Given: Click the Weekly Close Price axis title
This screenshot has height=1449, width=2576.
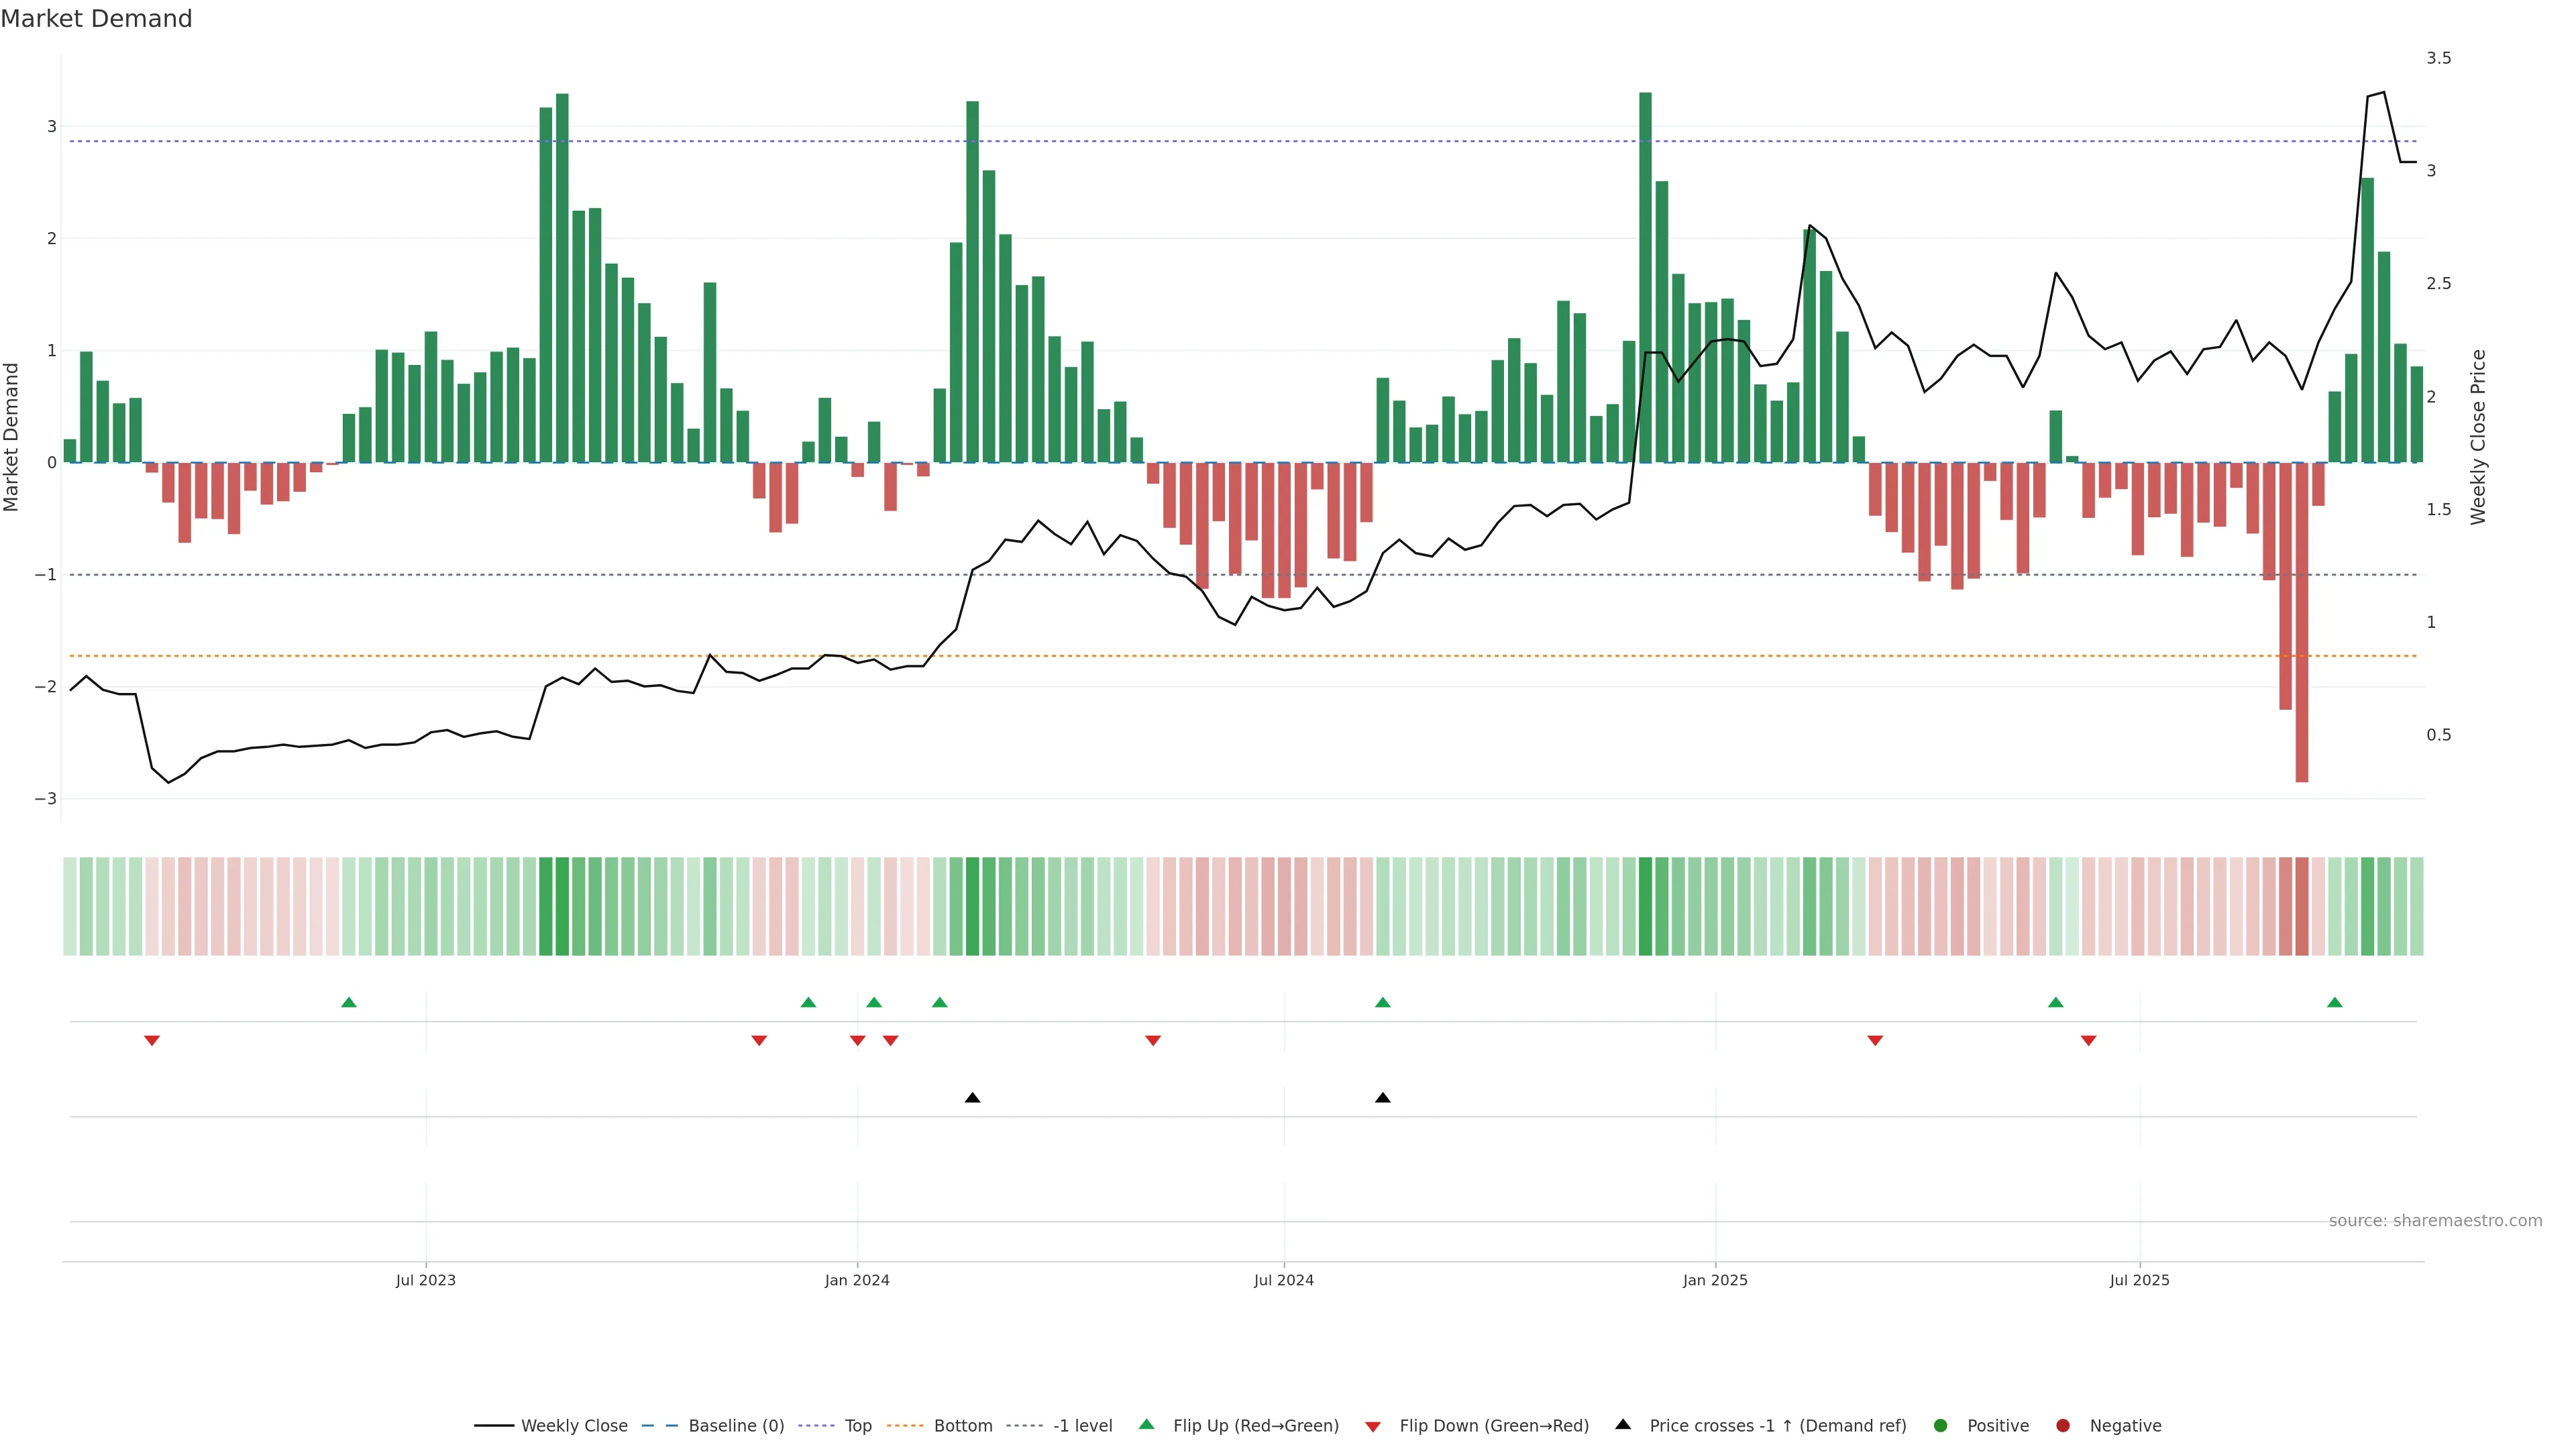Looking at the screenshot, I should coord(2478,437).
